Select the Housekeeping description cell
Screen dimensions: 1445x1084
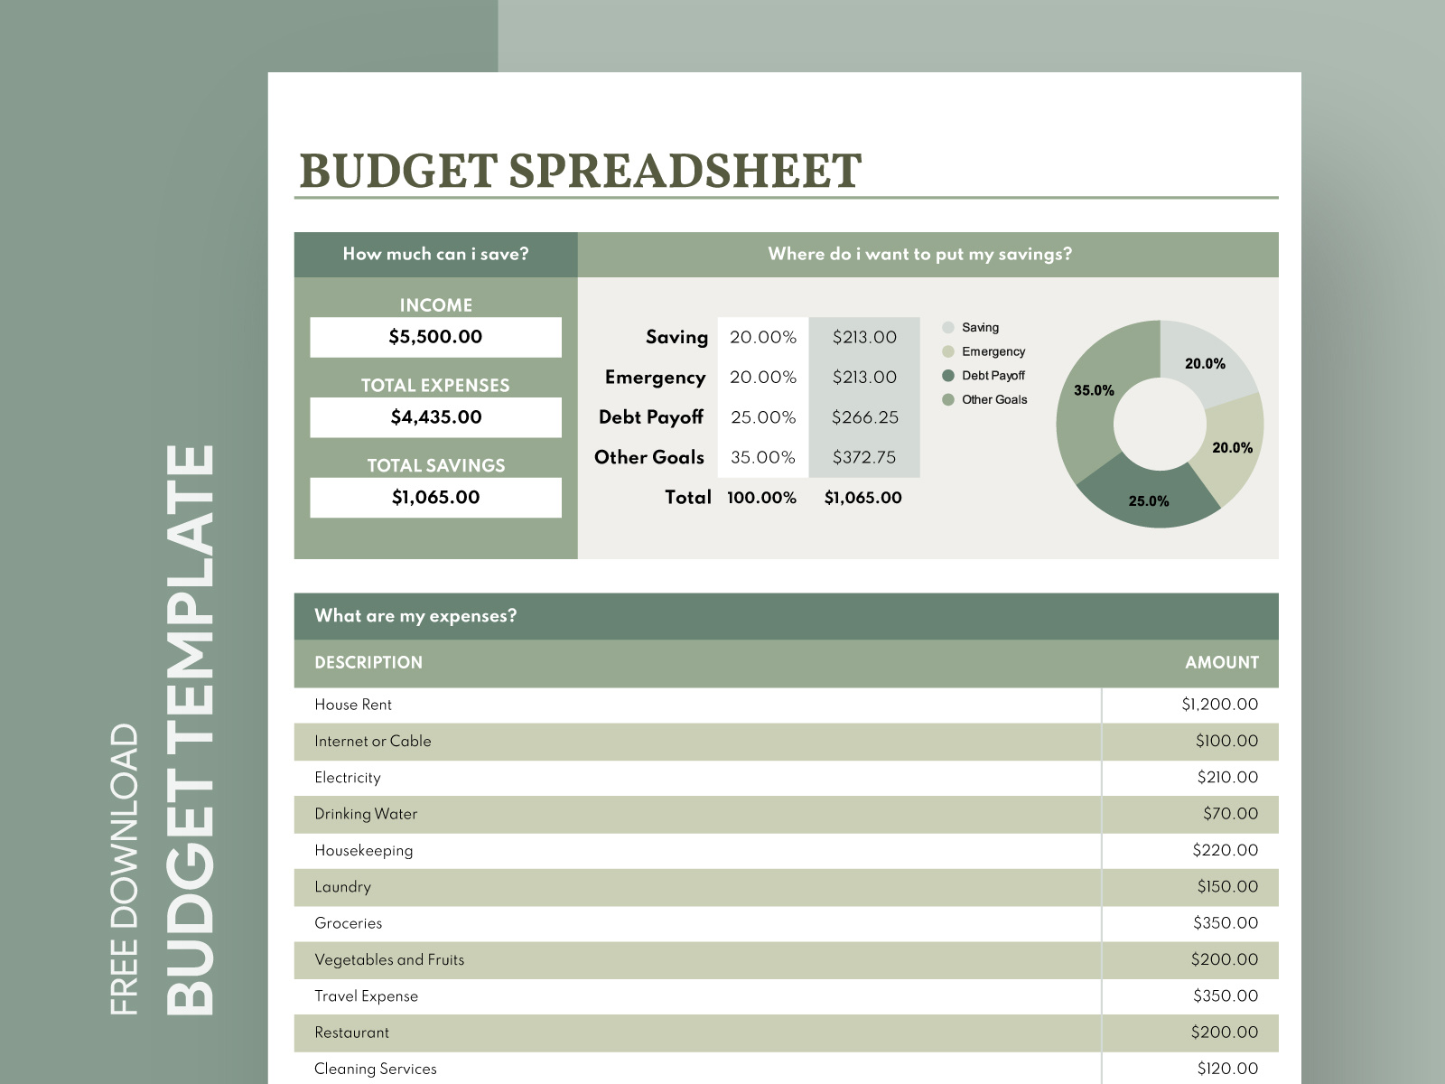[697, 851]
